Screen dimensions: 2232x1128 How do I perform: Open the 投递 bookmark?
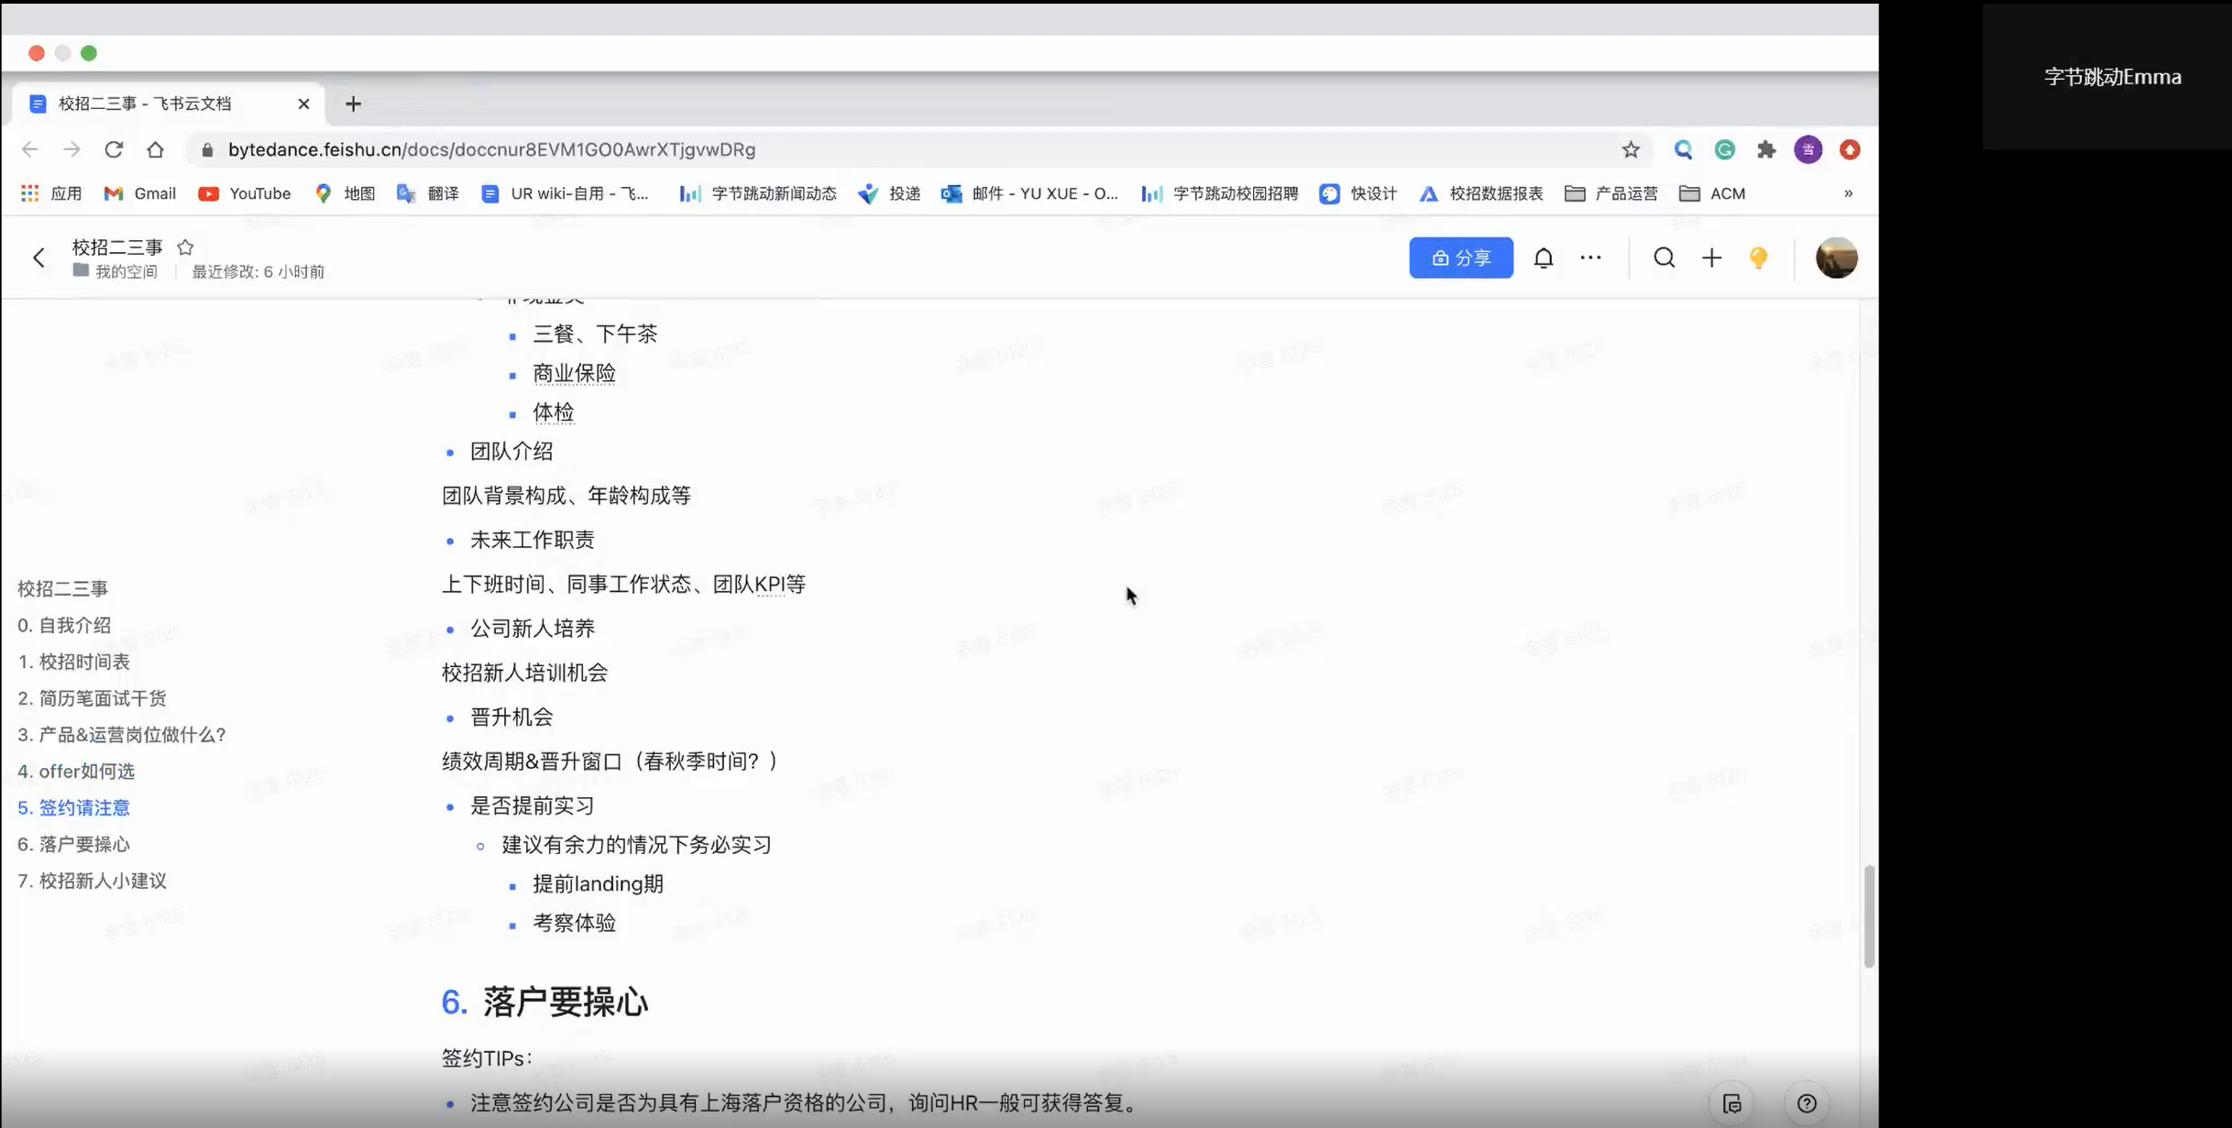(889, 193)
